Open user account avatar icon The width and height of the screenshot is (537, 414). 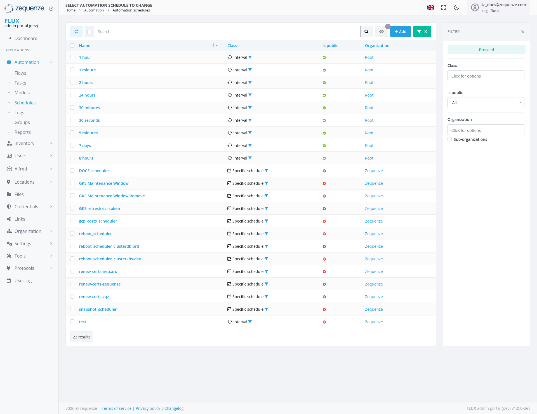point(475,8)
